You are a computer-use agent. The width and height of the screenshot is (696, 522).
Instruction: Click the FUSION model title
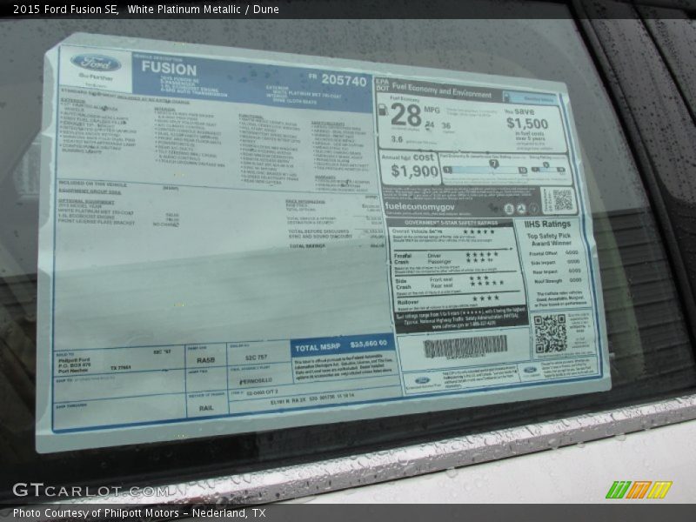click(169, 69)
